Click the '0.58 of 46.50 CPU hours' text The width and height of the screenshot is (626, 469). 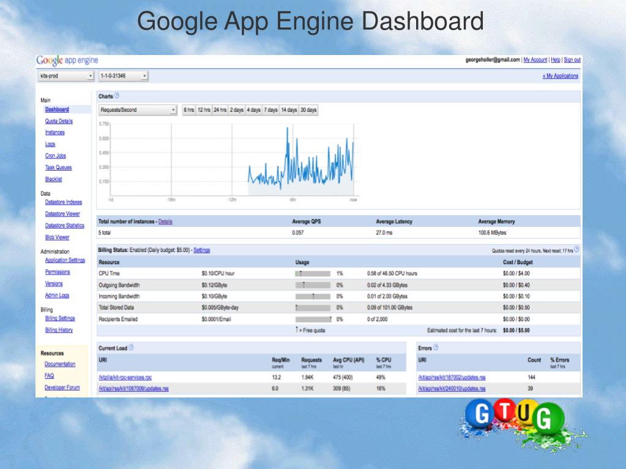[392, 273]
